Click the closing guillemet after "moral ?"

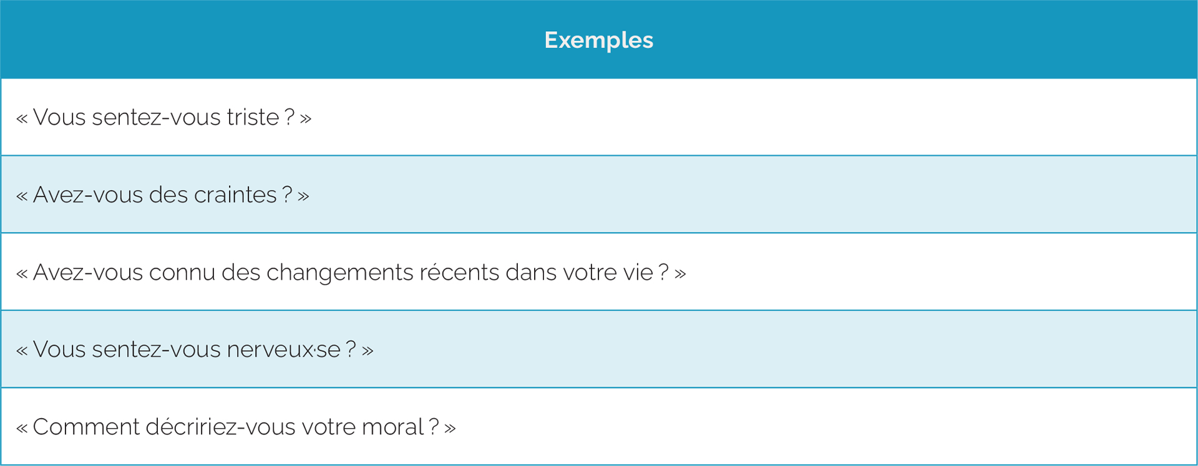[450, 428]
